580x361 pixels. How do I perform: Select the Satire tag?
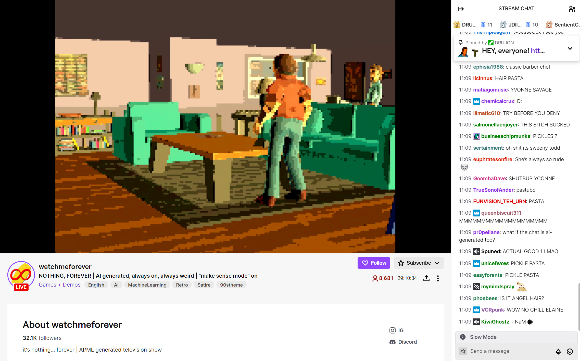pos(204,285)
